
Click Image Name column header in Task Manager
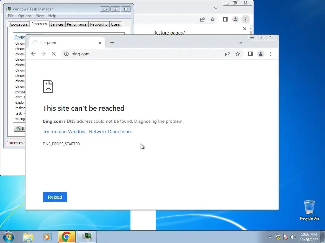pyautogui.click(x=20, y=37)
